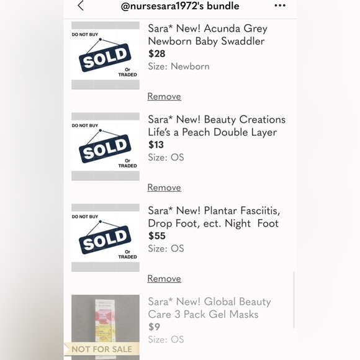
Task: Tap the $55 price of Night Foot item
Action: [x=157, y=236]
